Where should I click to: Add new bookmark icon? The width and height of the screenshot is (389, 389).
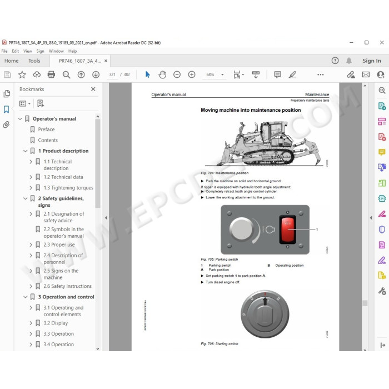click(x=41, y=103)
